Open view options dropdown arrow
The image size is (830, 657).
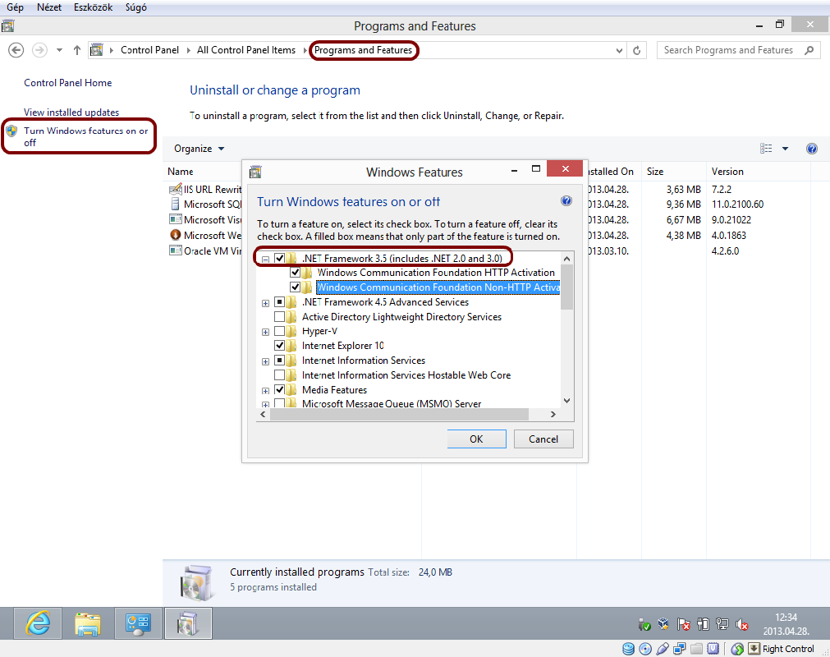point(785,149)
